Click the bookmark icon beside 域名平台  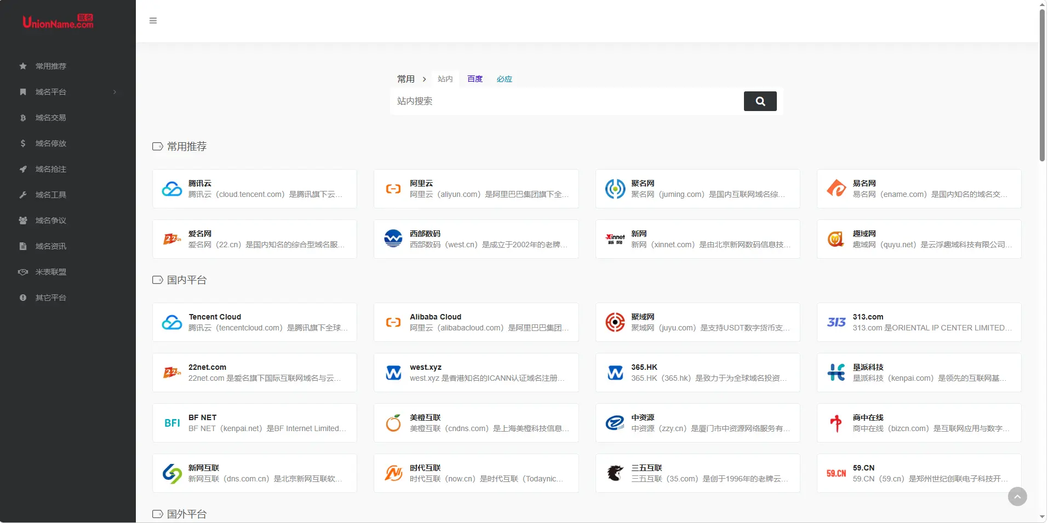(23, 92)
